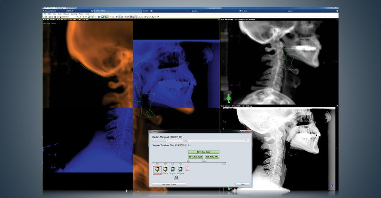This screenshot has height=198, width=381.
Task: Click Close in the Timeline dialog
Action: pyautogui.click(x=243, y=184)
